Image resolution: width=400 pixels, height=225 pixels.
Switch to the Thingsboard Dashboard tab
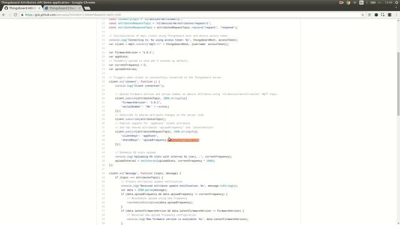pos(61,8)
